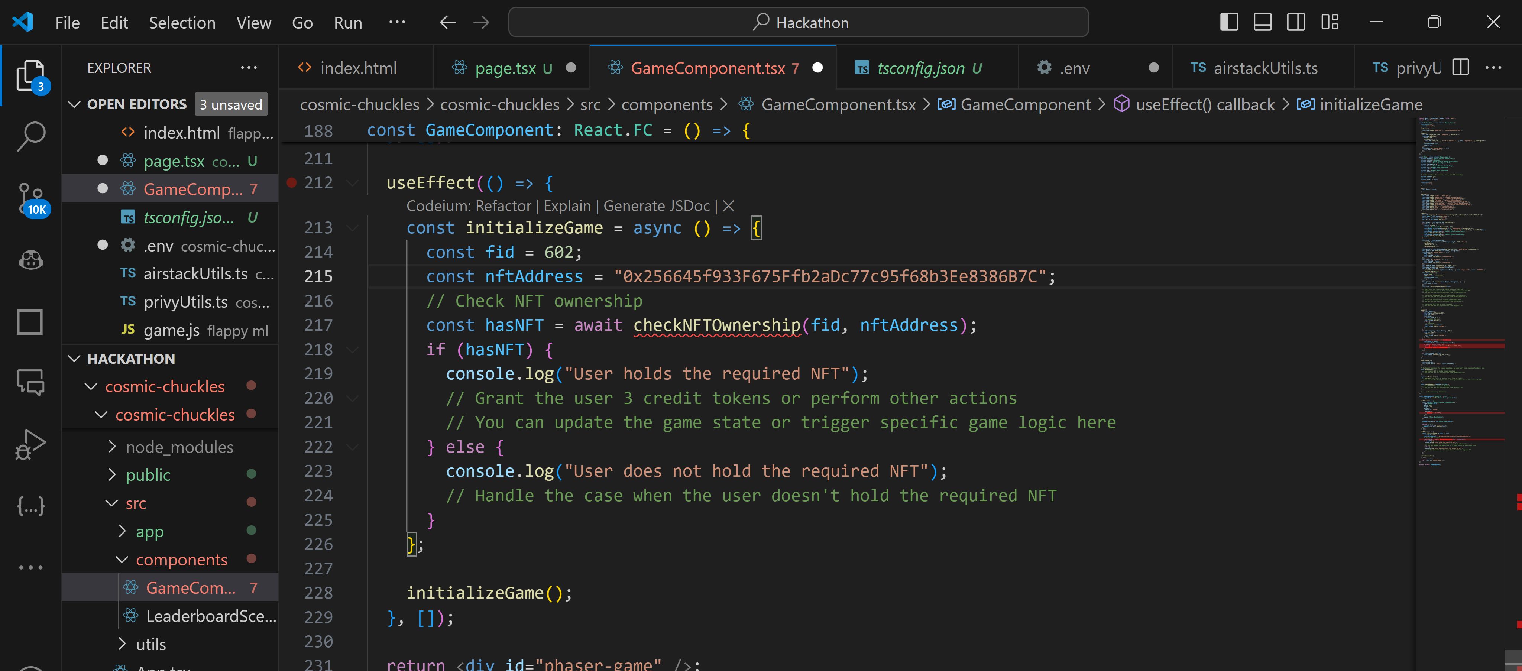Viewport: 1522px width, 671px height.
Task: Open the Selection menu
Action: 182,22
